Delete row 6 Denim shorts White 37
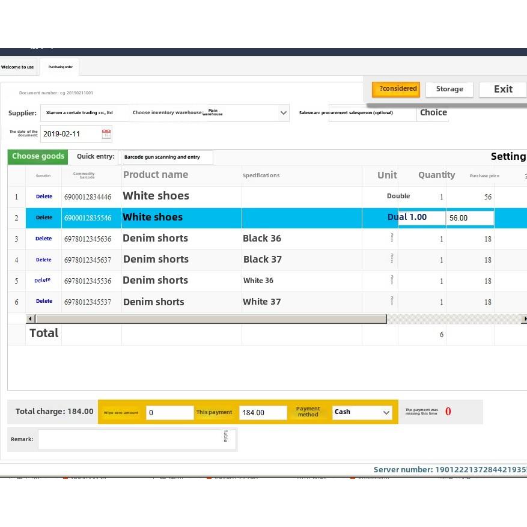The image size is (527, 527). pos(44,301)
